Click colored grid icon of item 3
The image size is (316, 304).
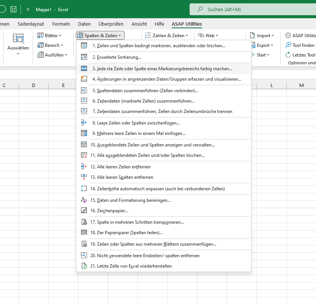point(84,68)
